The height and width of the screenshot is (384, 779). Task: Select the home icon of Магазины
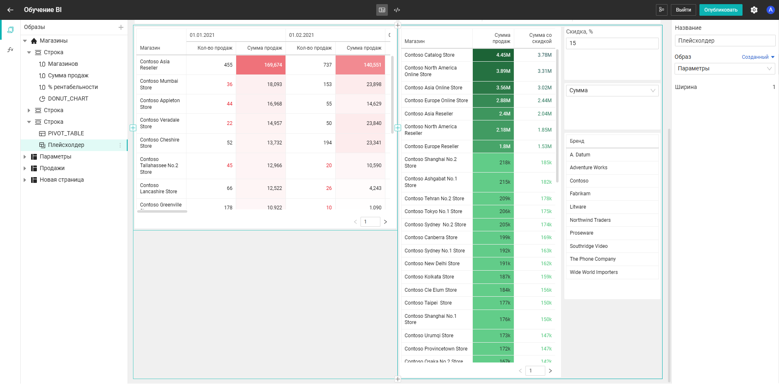(34, 41)
